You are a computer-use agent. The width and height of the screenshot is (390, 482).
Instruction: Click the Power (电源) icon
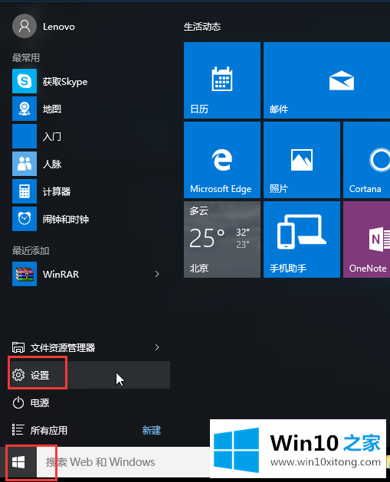(18, 402)
